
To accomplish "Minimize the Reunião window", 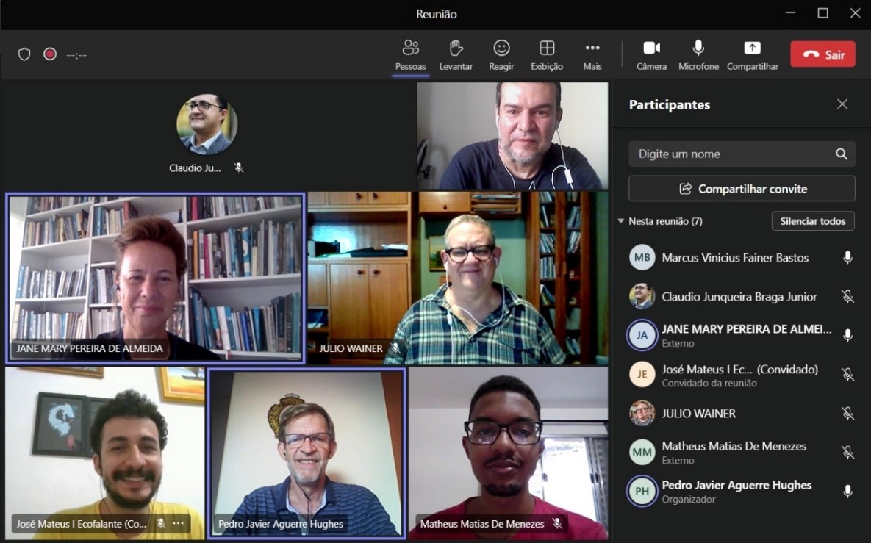I will (790, 13).
